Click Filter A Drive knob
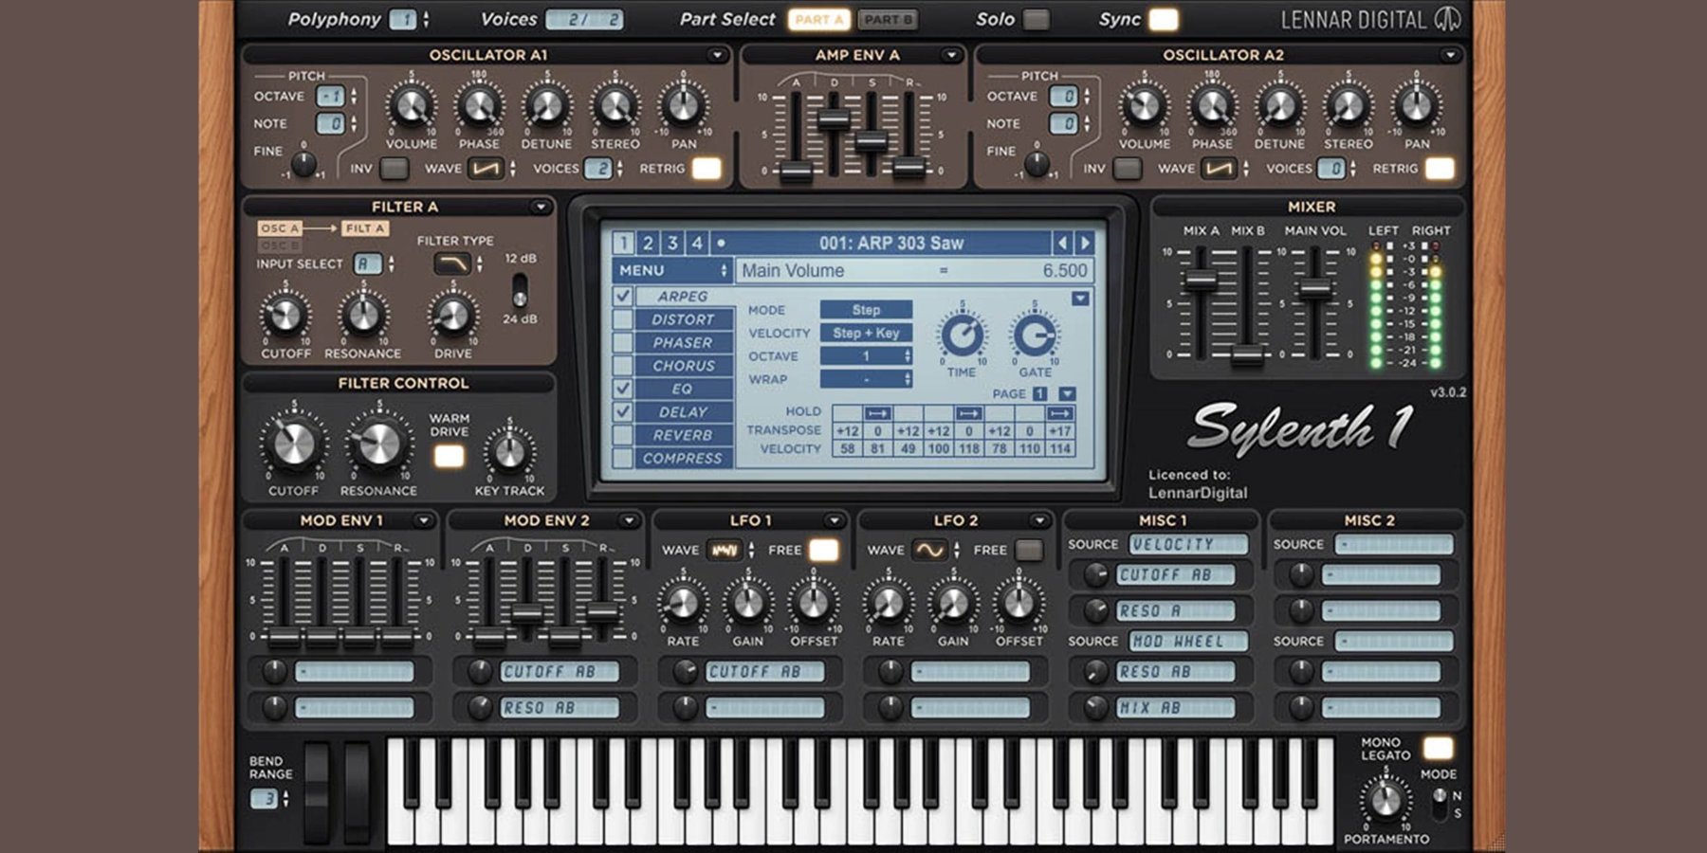 tap(453, 316)
